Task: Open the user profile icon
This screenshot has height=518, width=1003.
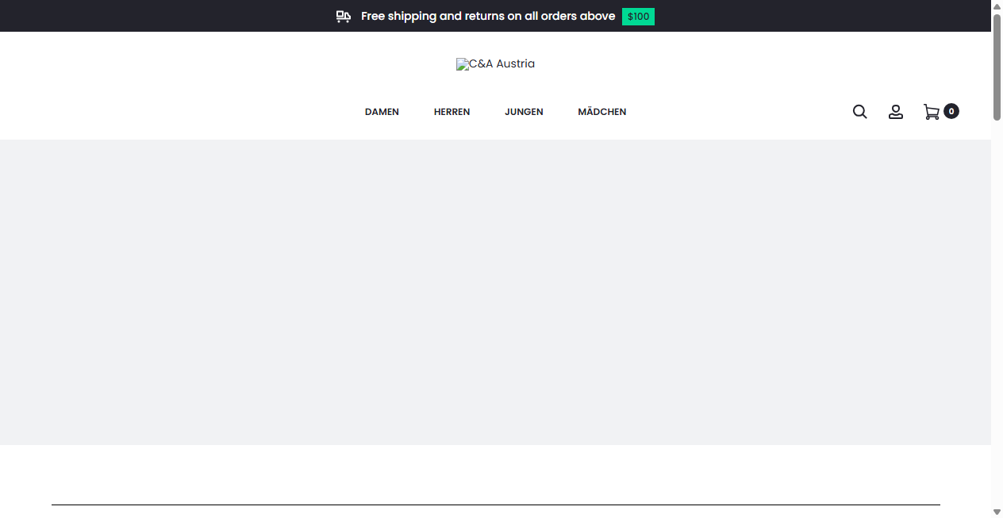Action: click(x=896, y=112)
